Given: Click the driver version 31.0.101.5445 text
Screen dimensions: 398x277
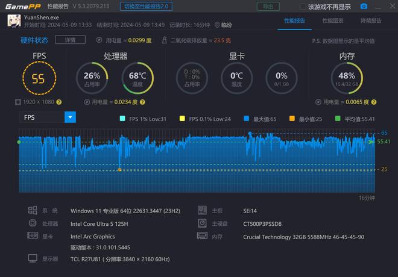Looking at the screenshot, I should tap(100, 247).
